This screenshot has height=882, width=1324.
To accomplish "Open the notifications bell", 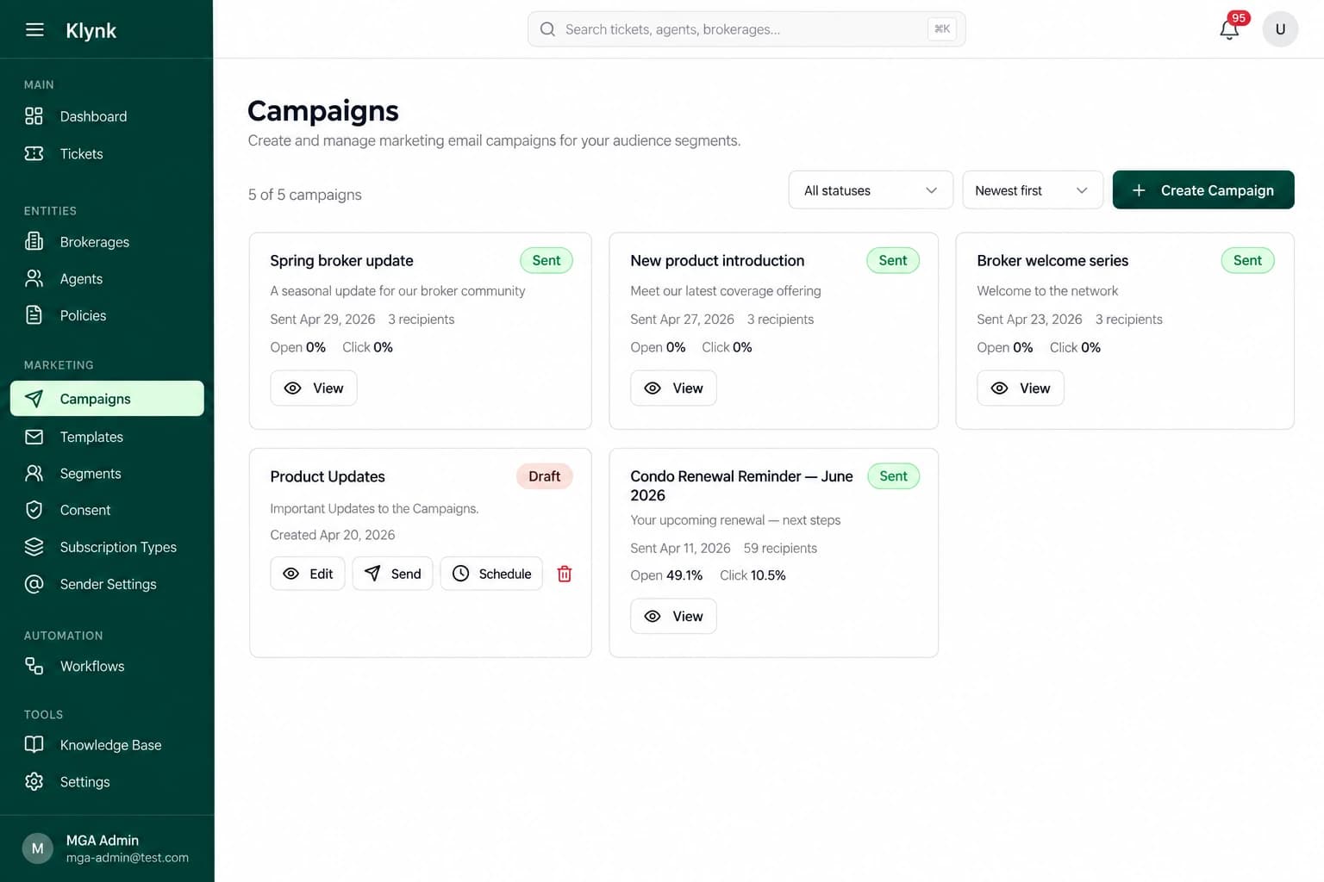I will click(x=1229, y=30).
